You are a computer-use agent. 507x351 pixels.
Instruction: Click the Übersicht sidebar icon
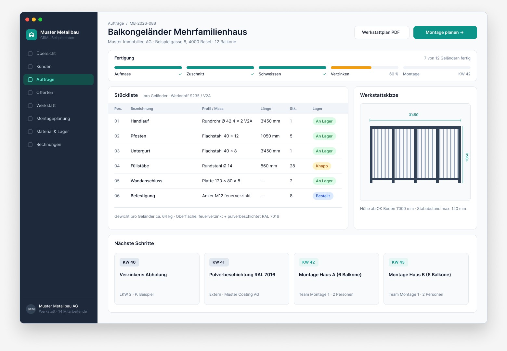(30, 54)
